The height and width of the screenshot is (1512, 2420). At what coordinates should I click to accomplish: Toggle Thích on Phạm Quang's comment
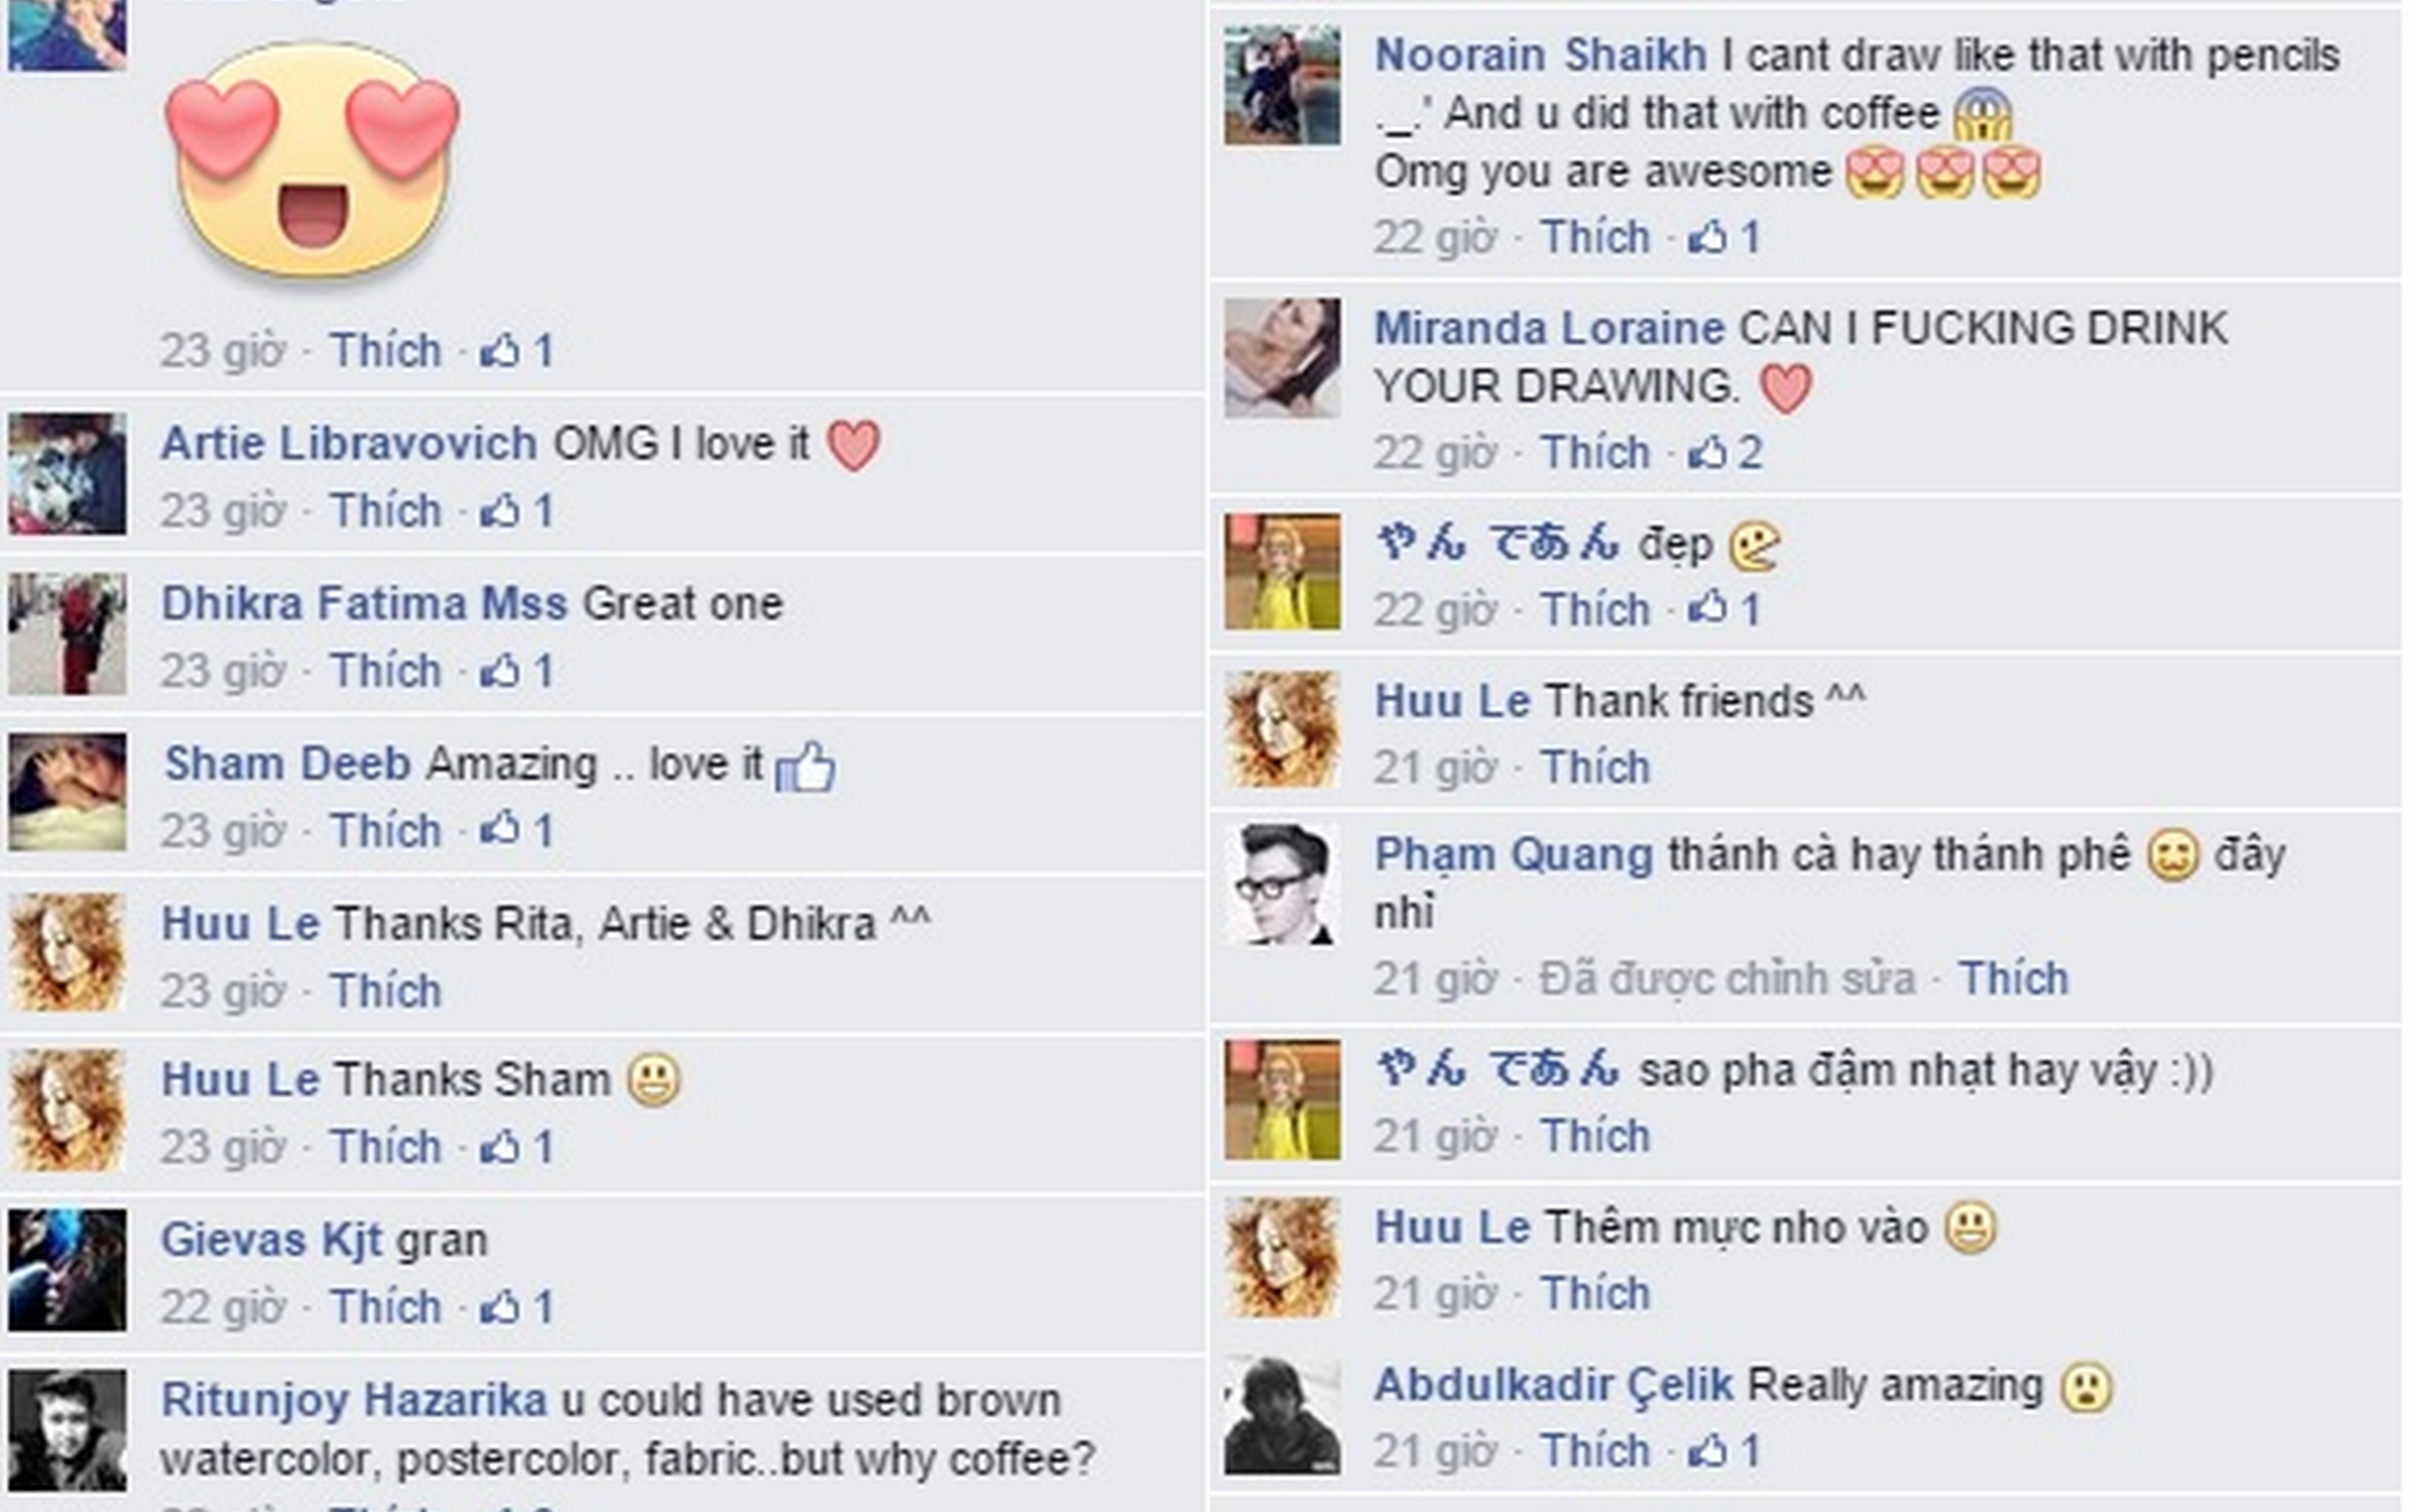click(x=2013, y=978)
